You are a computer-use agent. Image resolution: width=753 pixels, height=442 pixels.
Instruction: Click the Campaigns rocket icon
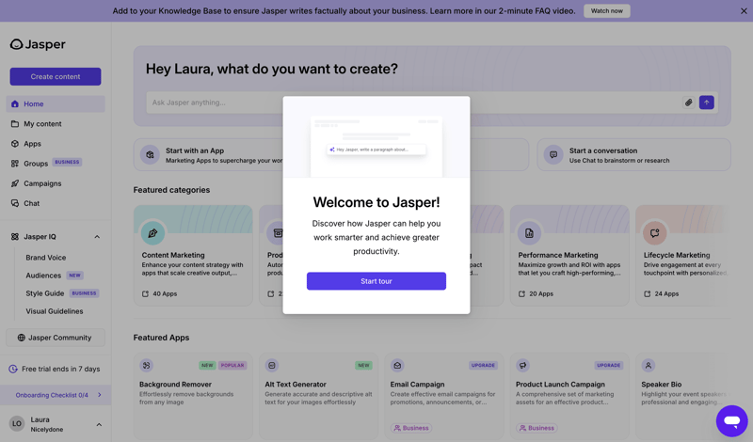(x=15, y=183)
